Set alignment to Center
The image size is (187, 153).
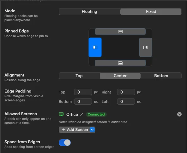click(x=120, y=76)
